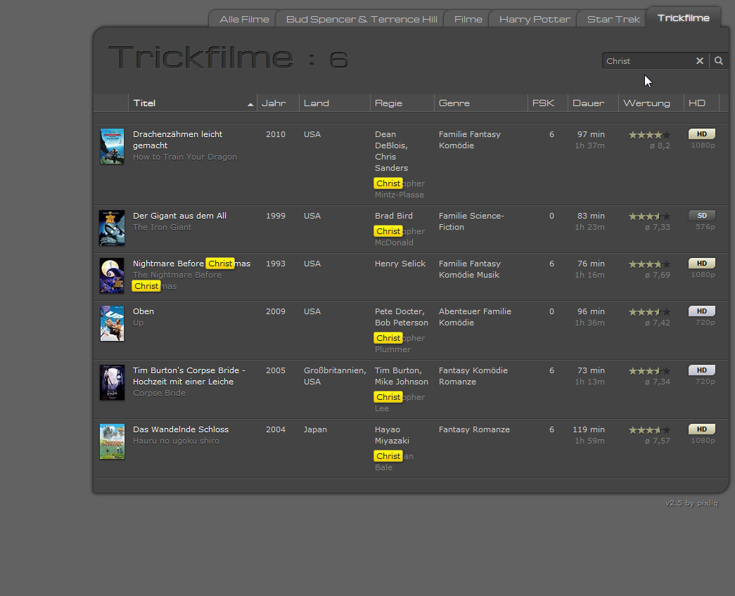Click the HD badge for Nightmare Before Christmas
The height and width of the screenshot is (596, 735).
[x=702, y=264]
